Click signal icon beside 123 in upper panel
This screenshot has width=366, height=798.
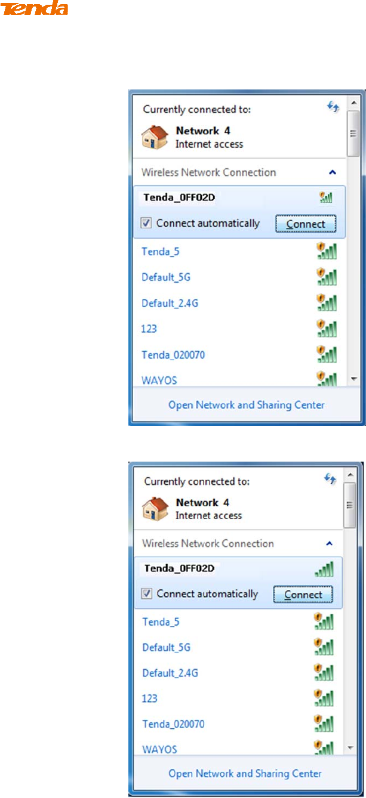(326, 329)
